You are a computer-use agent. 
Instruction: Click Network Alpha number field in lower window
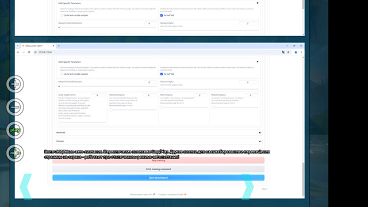click(x=249, y=82)
